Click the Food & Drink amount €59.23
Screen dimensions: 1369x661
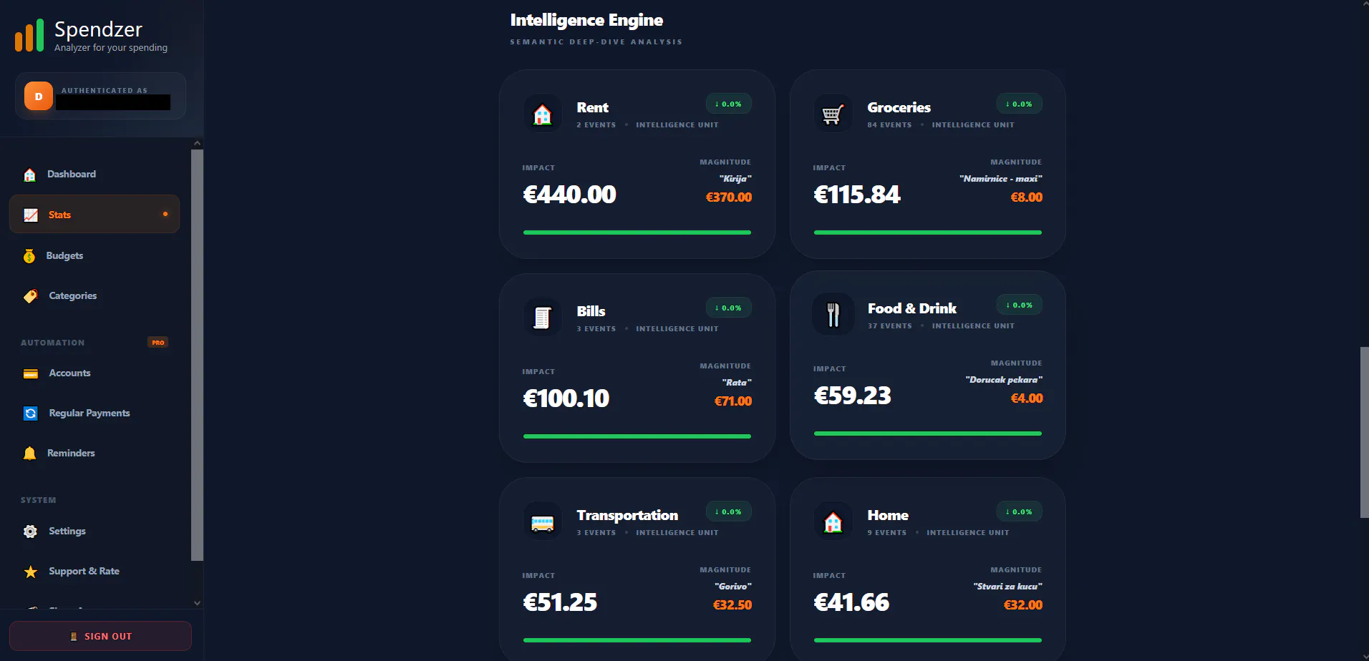[x=853, y=396]
